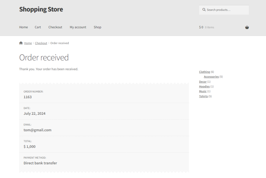The width and height of the screenshot is (266, 178).
Task: Click the 0 items cart count
Action: click(210, 27)
